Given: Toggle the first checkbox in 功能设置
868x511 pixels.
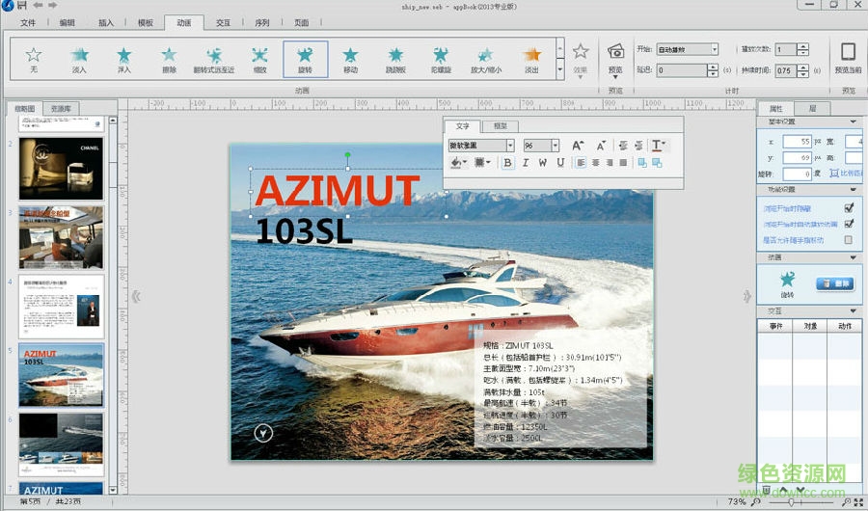Looking at the screenshot, I should [849, 208].
